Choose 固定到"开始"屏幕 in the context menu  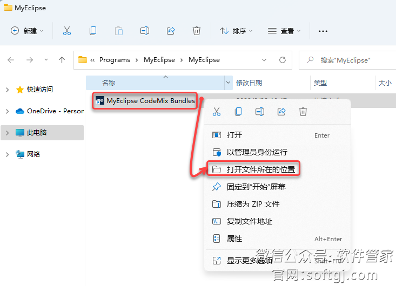pos(277,187)
